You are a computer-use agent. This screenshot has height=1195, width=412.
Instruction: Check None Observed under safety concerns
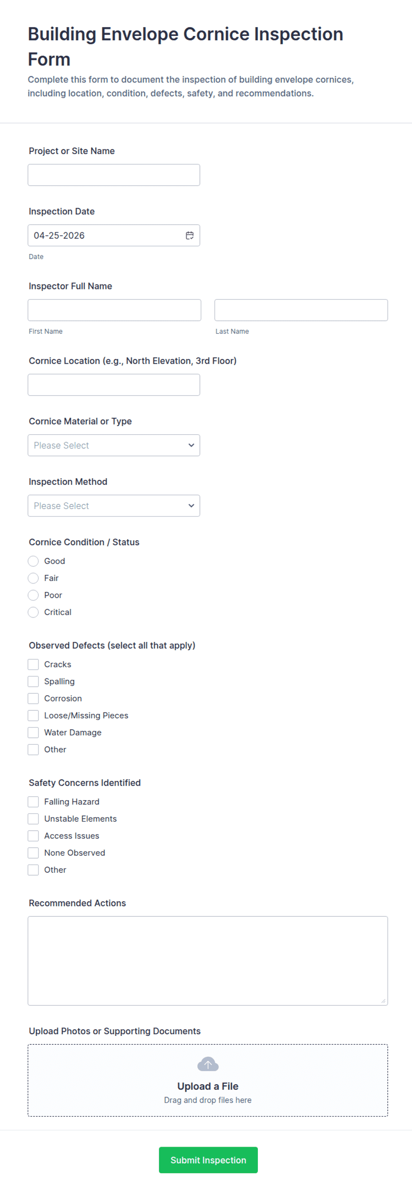coord(33,852)
